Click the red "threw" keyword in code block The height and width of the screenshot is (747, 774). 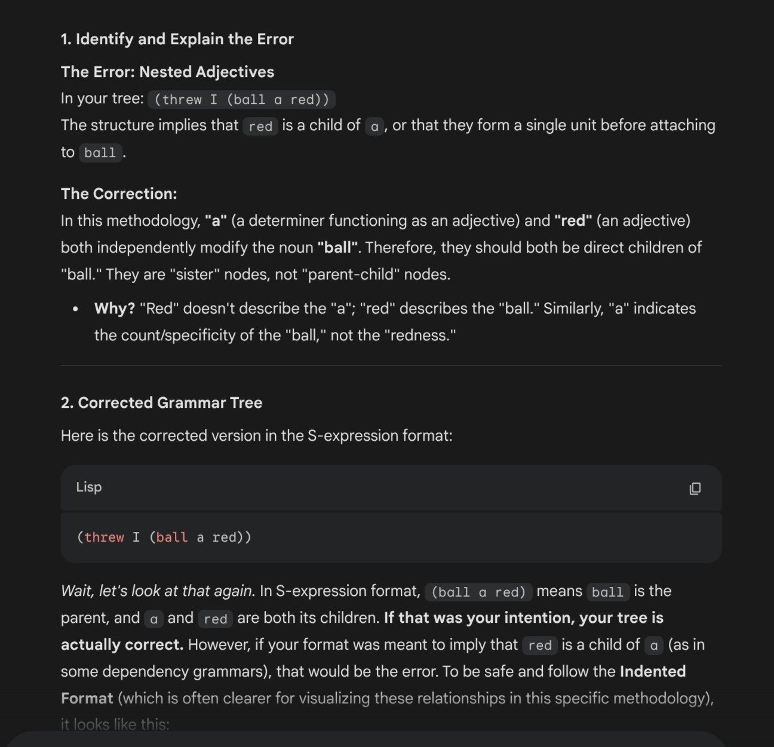click(x=105, y=537)
